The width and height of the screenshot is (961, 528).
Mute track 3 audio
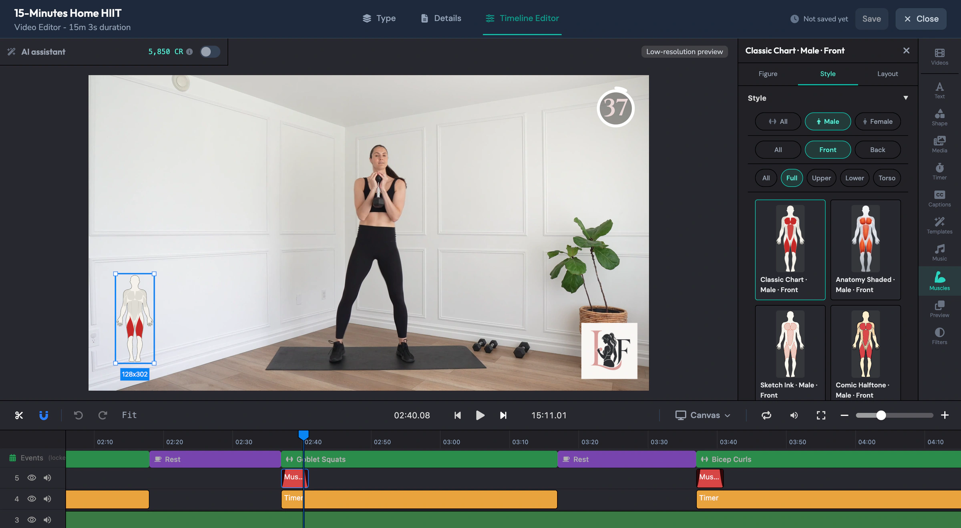coord(47,520)
